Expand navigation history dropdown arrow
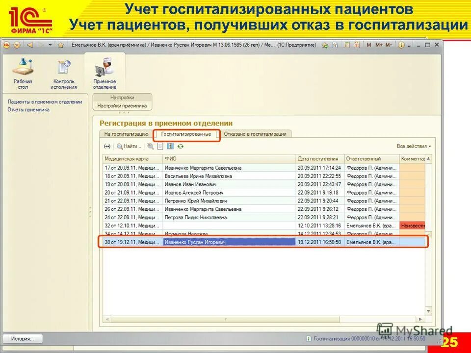The height and width of the screenshot is (353, 471). pos(50,45)
